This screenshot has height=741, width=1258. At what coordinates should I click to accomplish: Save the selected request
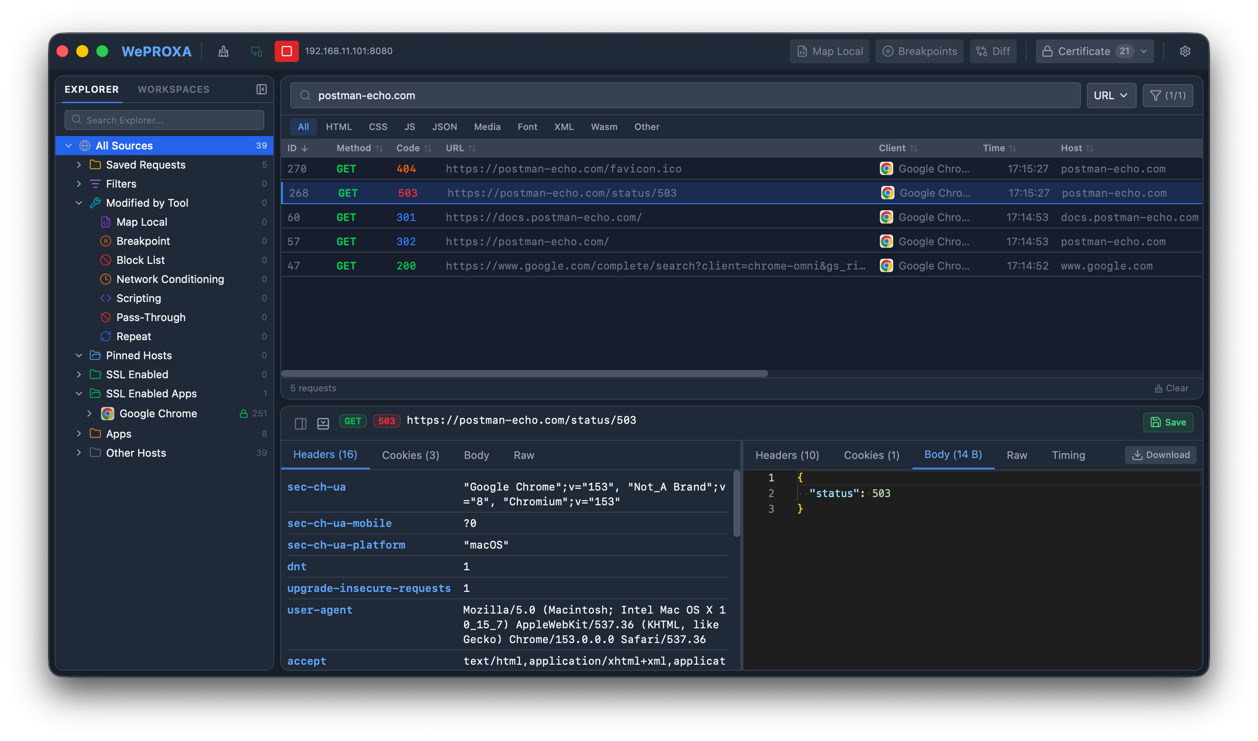click(1168, 422)
